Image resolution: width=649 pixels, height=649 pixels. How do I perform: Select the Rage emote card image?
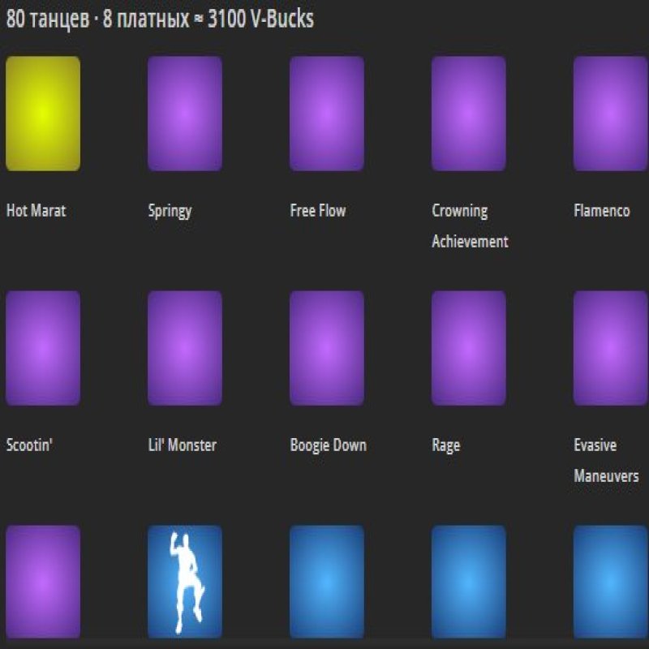point(468,348)
